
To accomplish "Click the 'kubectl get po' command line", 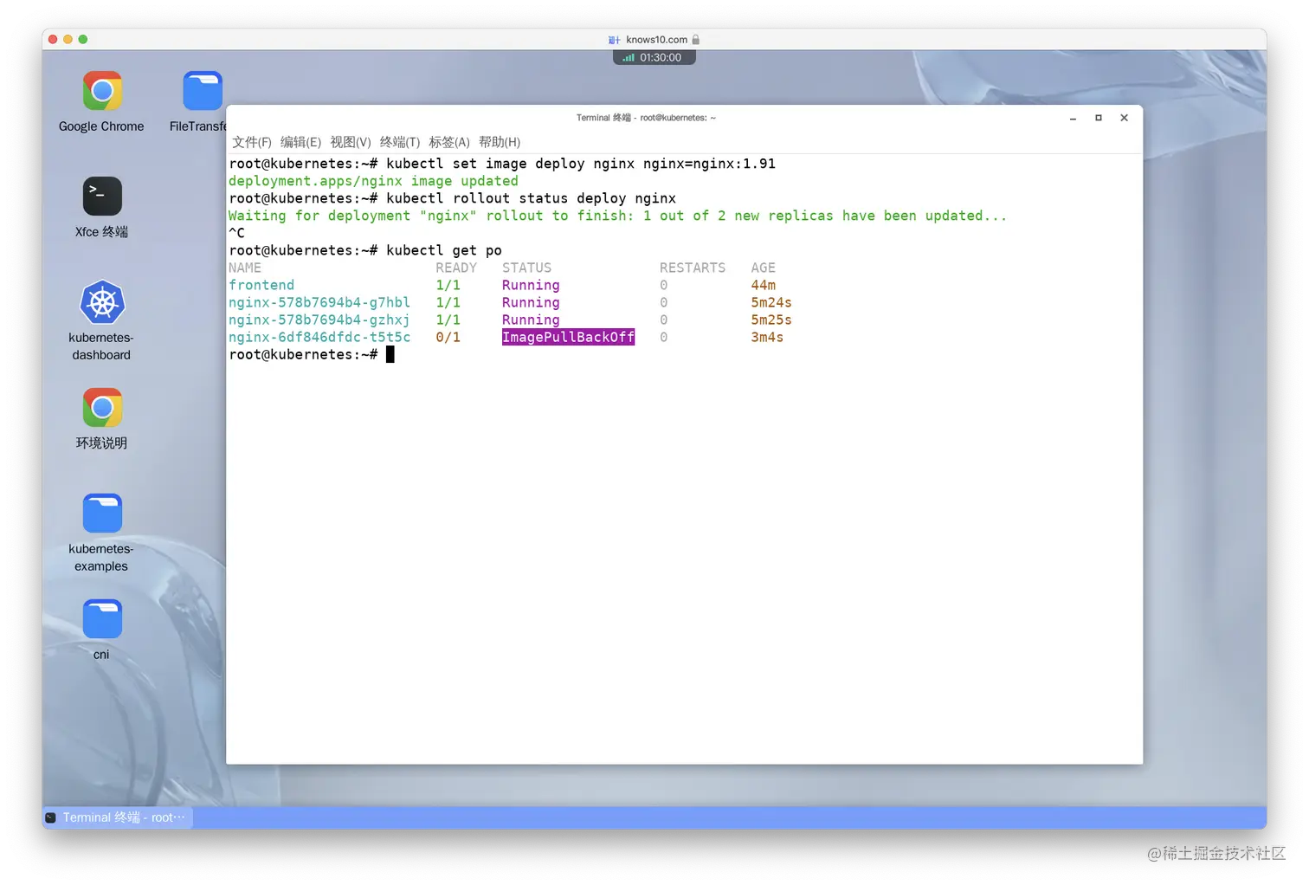I will (x=365, y=250).
